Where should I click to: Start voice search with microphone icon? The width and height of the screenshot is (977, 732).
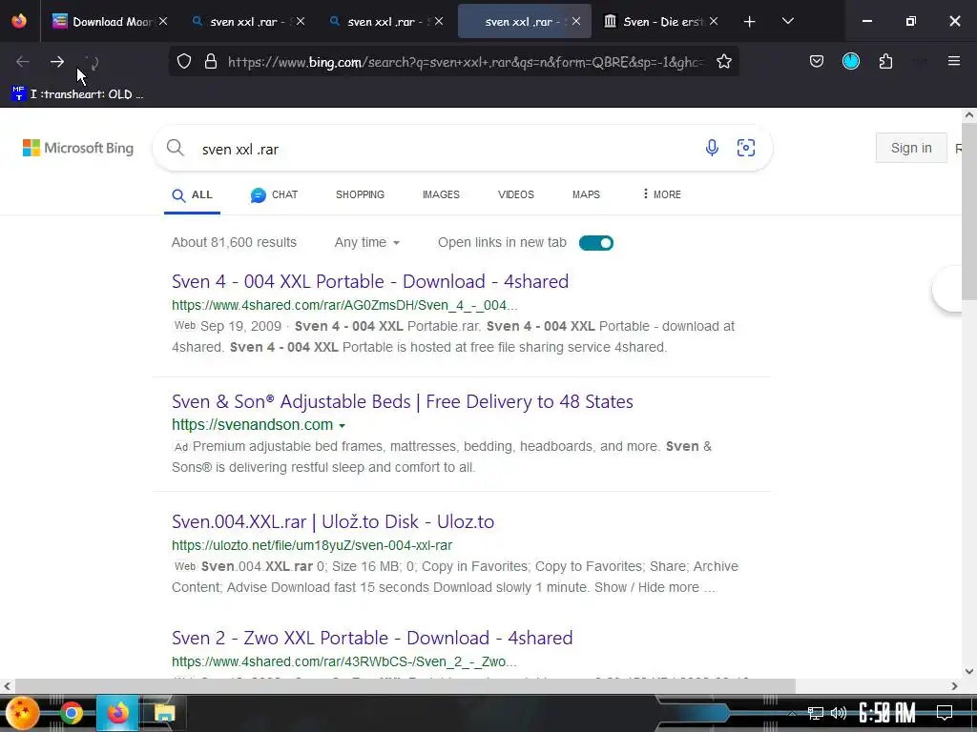[x=712, y=148]
